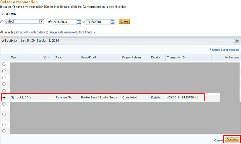Switch to Payments received view

[63, 32]
